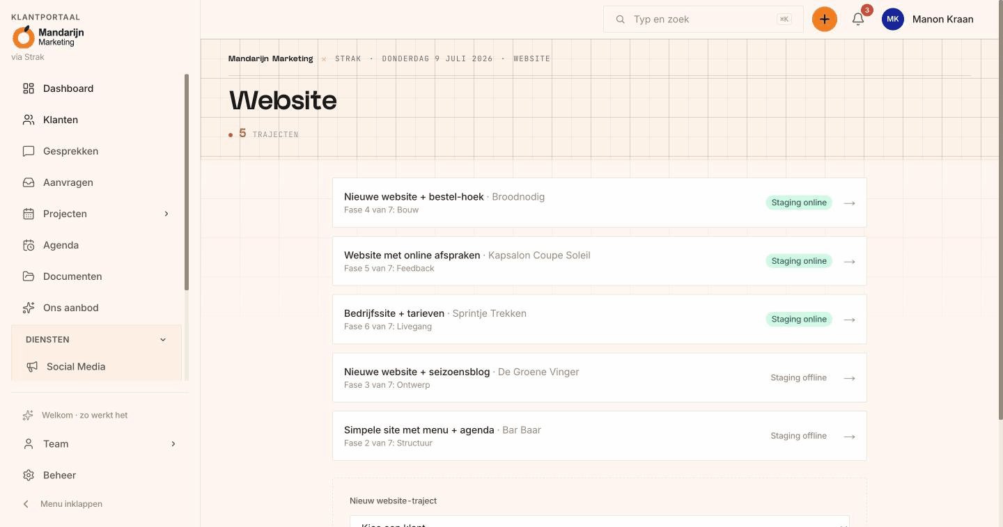
Task: Open the Kies een klant dropdown
Action: 600,521
